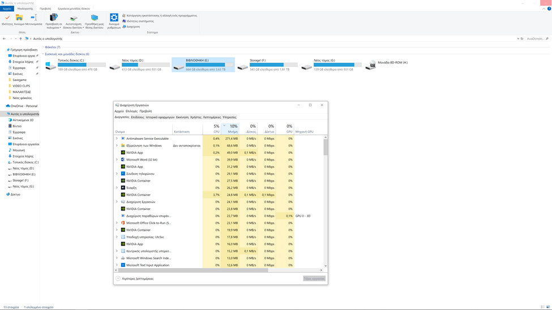Select Microsoft Word icon in process list
This screenshot has height=310, width=552.
tap(123, 160)
